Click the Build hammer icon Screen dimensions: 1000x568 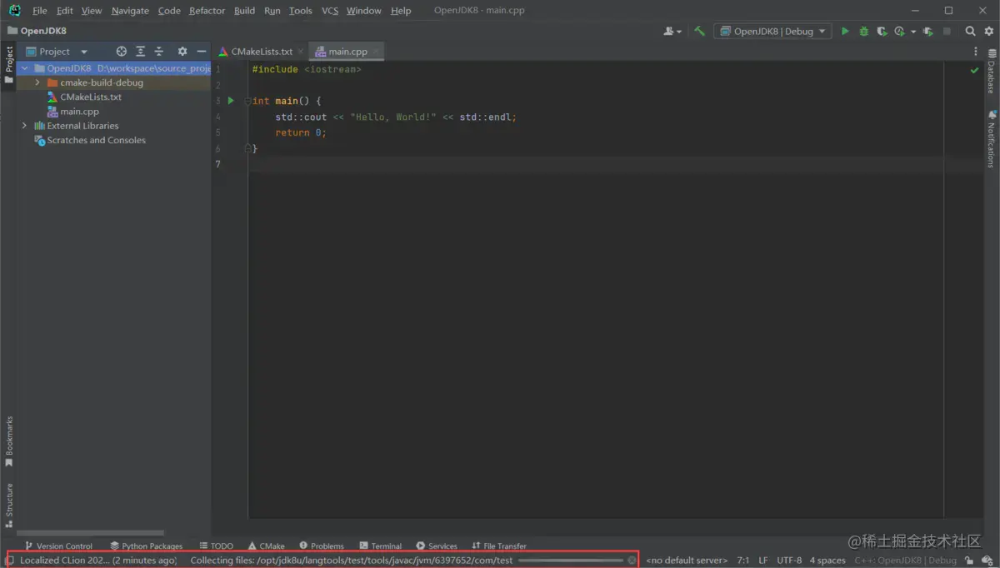click(x=699, y=32)
